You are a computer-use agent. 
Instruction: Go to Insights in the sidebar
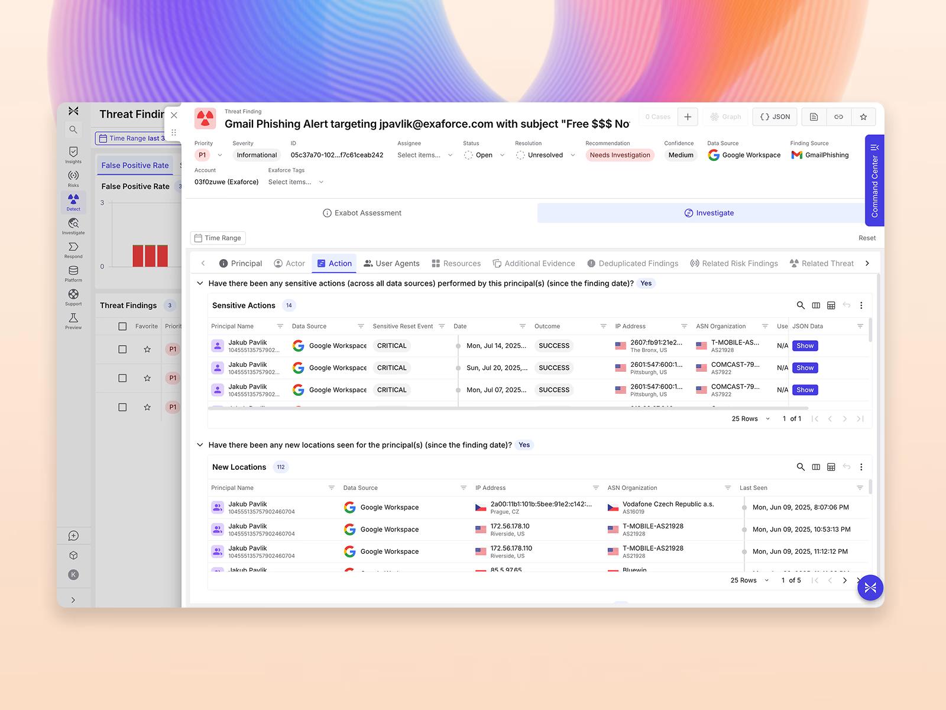click(73, 155)
